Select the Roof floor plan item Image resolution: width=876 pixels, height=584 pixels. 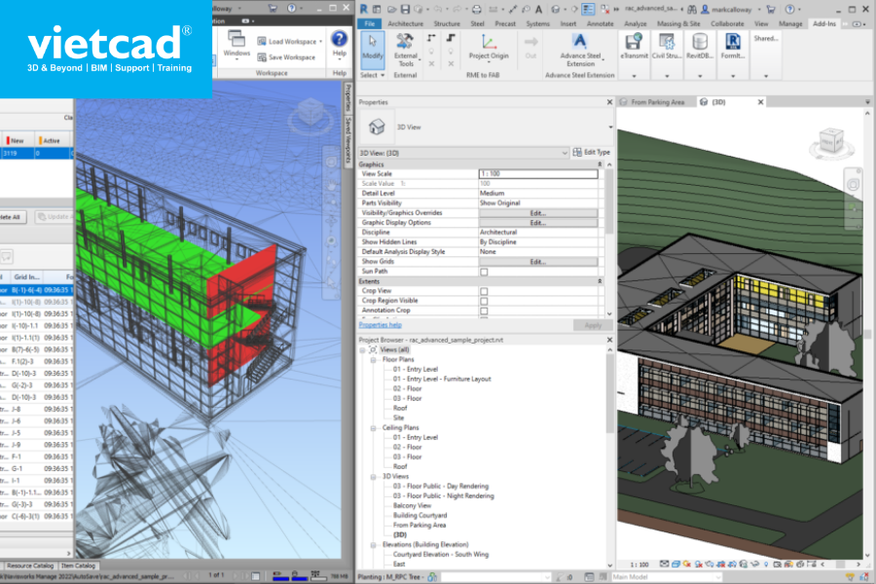pyautogui.click(x=400, y=408)
